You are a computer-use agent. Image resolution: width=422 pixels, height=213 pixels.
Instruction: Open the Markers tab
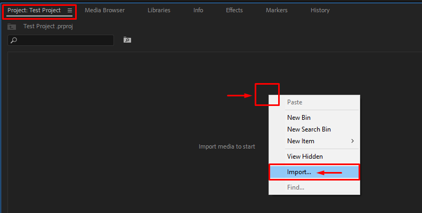click(277, 10)
